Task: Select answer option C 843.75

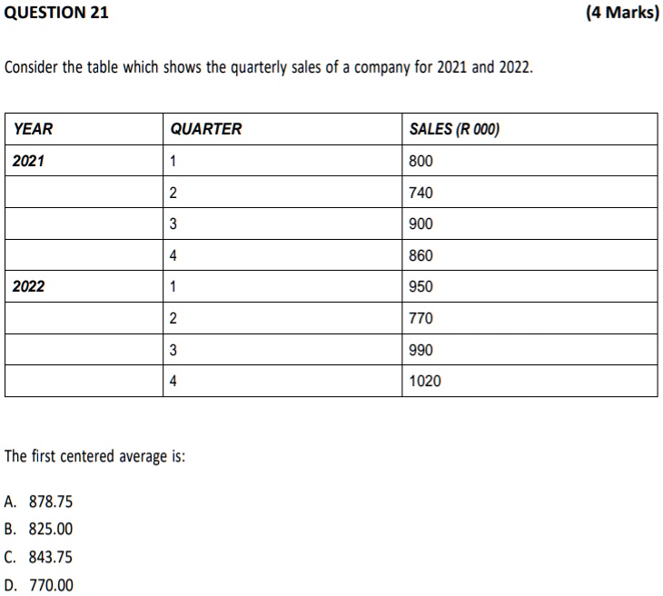Action: coord(38,557)
